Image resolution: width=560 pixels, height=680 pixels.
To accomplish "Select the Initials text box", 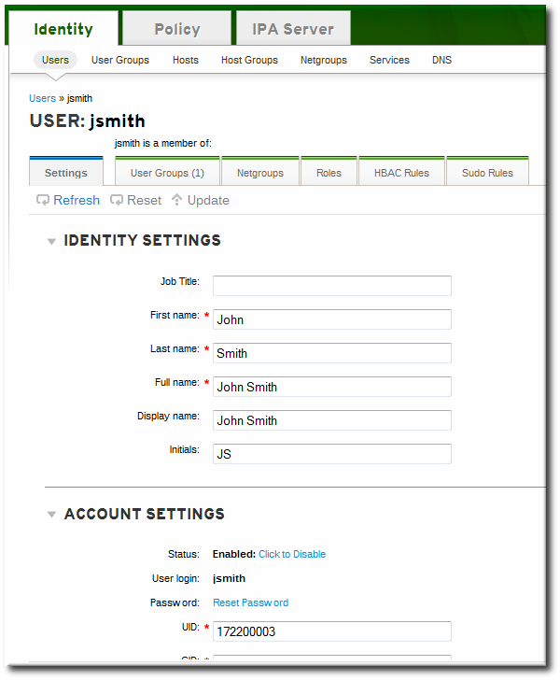I will (331, 454).
